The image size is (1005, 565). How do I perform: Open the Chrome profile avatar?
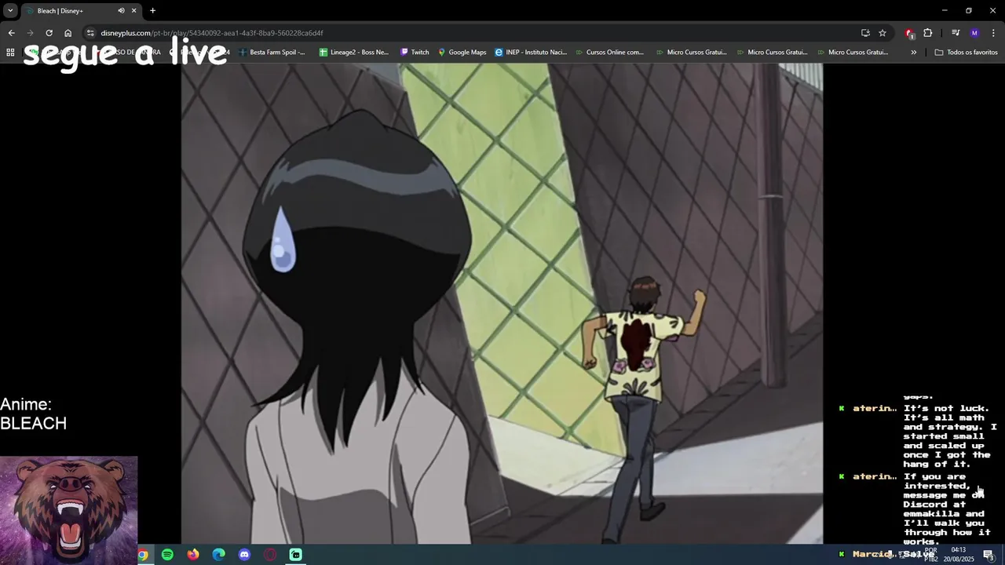(974, 33)
